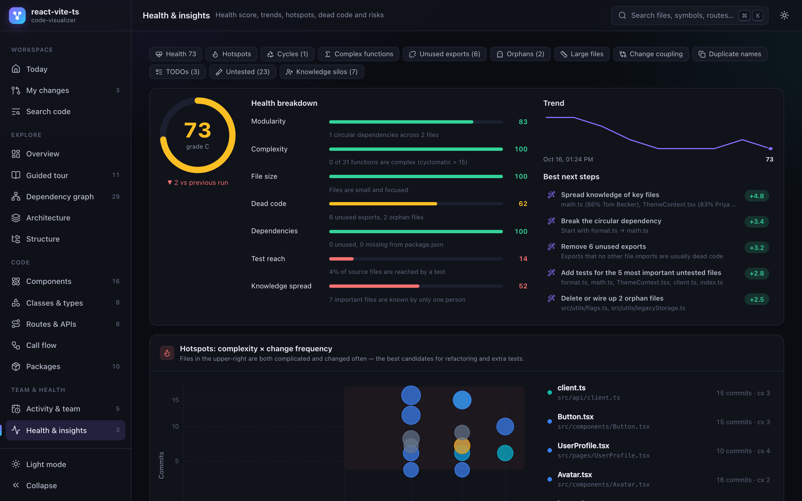Viewport: 802px width, 501px height.
Task: Open Structure tree icon
Action: click(x=16, y=239)
